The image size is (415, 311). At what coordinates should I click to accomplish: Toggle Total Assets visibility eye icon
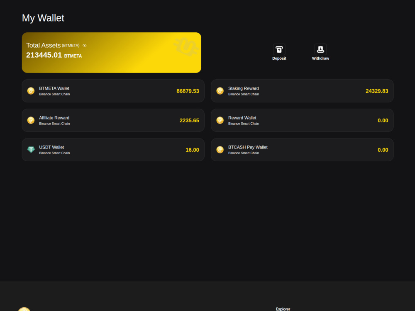(84, 46)
